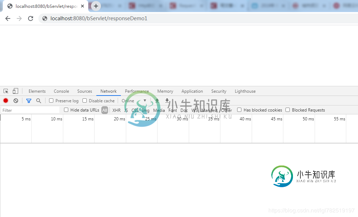Open the Lighthouse panel
Image resolution: width=358 pixels, height=217 pixels.
tap(245, 91)
